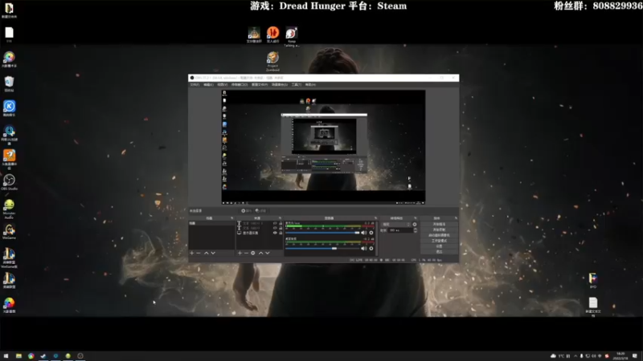643x361 pixels.
Task: Select the file named 111 on desktop
Action: [9, 34]
